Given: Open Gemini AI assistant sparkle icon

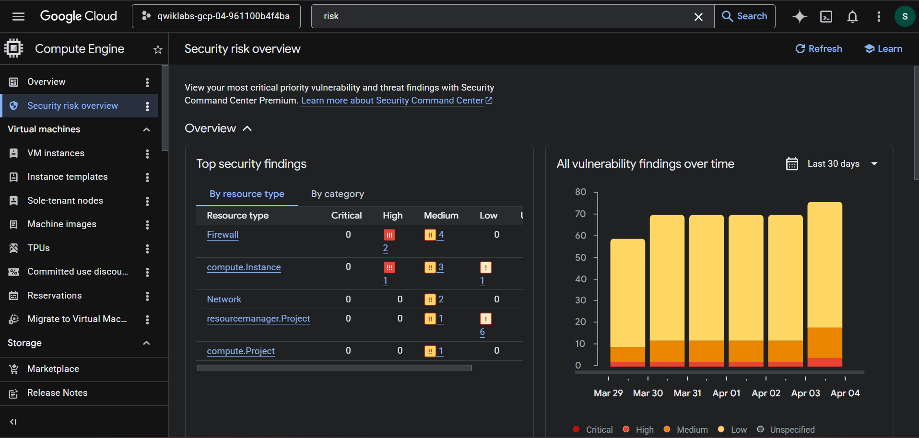Looking at the screenshot, I should [x=800, y=17].
